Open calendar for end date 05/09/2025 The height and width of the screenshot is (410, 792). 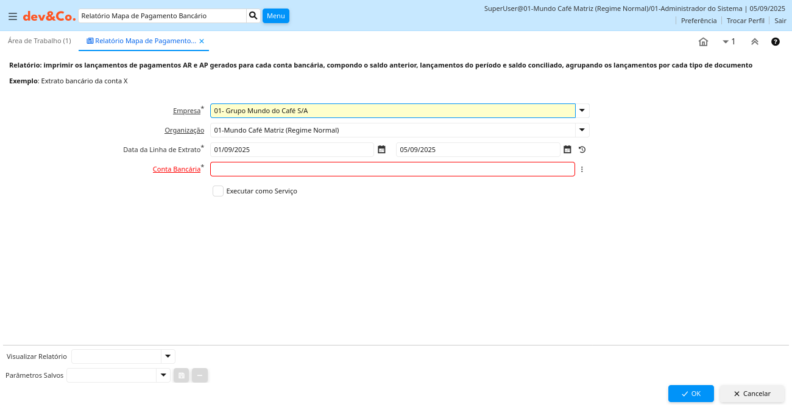tap(567, 150)
